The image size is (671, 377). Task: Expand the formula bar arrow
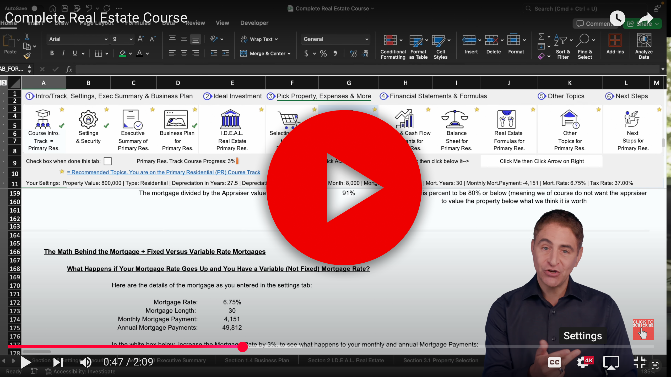(663, 69)
